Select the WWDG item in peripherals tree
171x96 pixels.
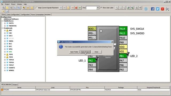[x=11, y=70]
